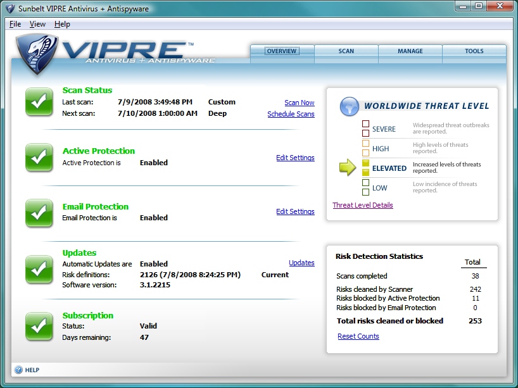Click the Custom scan type text

(x=222, y=102)
